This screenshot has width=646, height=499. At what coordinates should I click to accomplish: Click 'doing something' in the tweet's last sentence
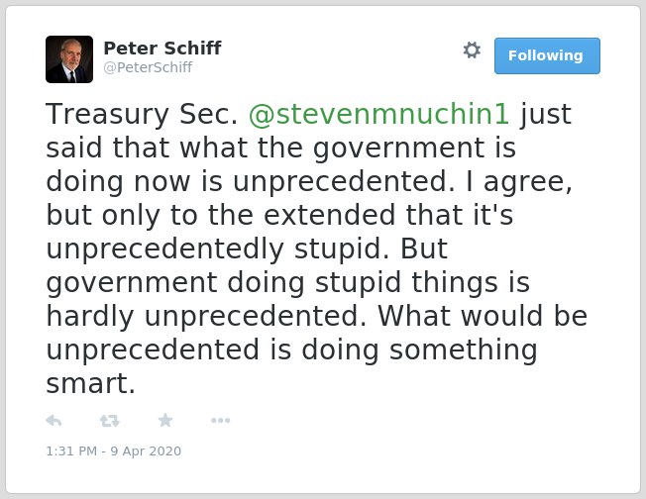[x=419, y=349]
